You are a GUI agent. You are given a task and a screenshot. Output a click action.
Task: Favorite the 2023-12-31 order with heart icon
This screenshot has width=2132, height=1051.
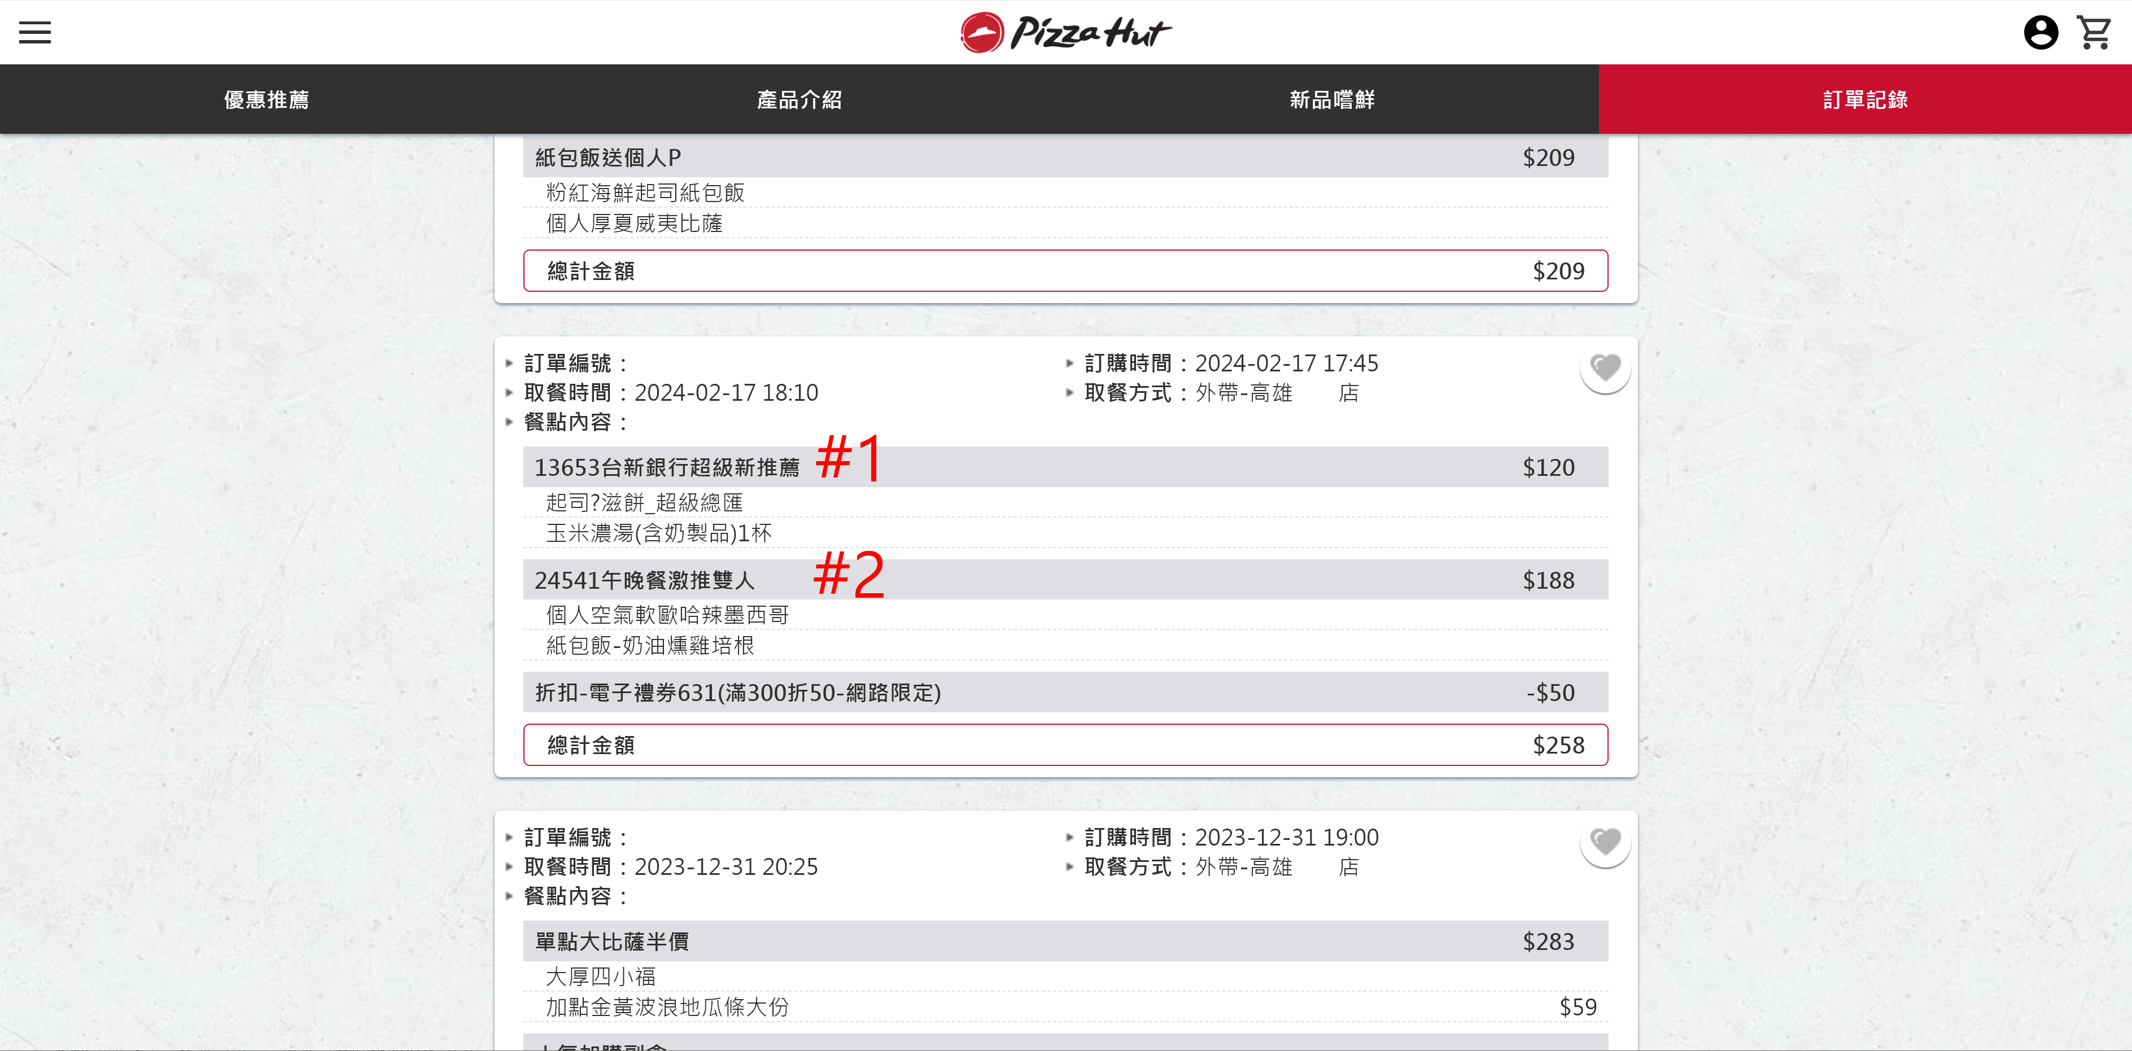pyautogui.click(x=1605, y=843)
